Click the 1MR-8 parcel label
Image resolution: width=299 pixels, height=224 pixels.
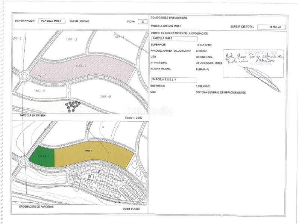tap(106, 97)
